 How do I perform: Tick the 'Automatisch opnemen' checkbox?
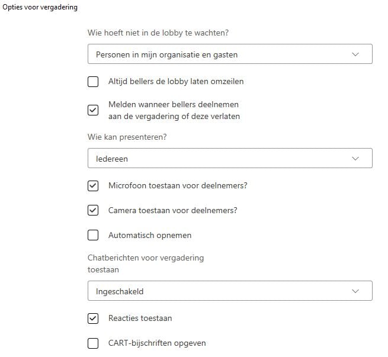click(x=93, y=235)
